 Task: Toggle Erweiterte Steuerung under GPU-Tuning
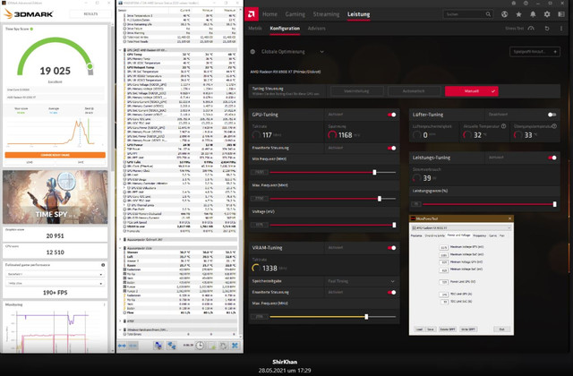392,148
